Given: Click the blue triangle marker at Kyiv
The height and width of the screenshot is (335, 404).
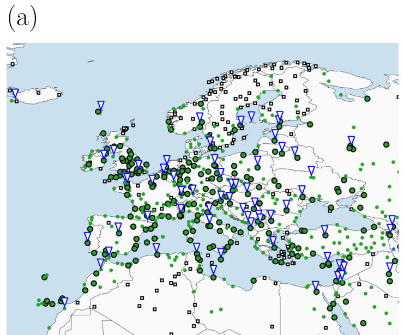Looking at the screenshot, I should 311,170.
